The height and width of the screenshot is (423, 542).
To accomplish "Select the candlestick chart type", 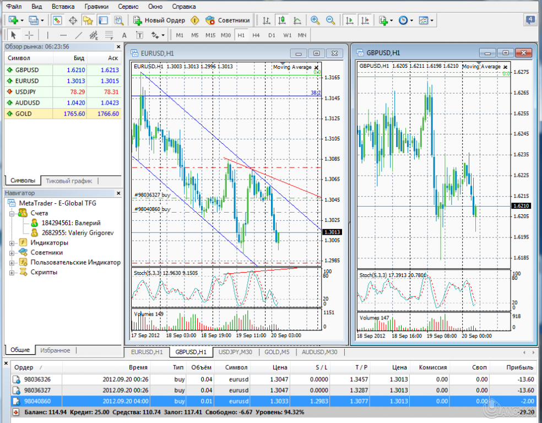I will [x=282, y=21].
